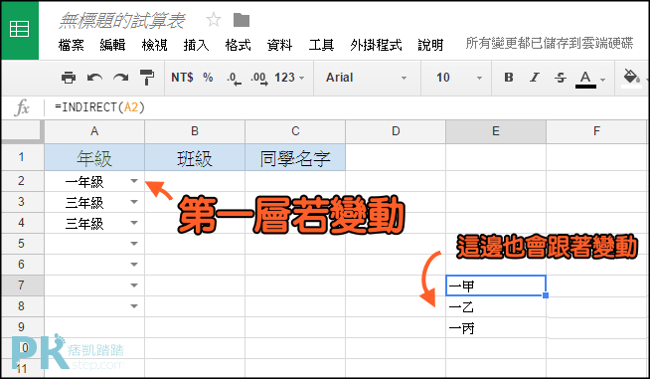Select row 1 header
The image size is (650, 379).
23,157
